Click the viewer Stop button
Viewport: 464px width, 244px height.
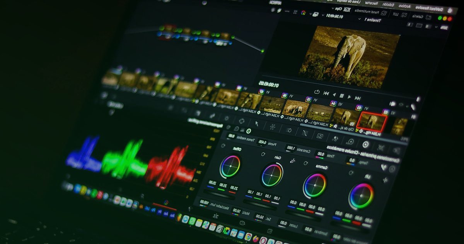[341, 95]
